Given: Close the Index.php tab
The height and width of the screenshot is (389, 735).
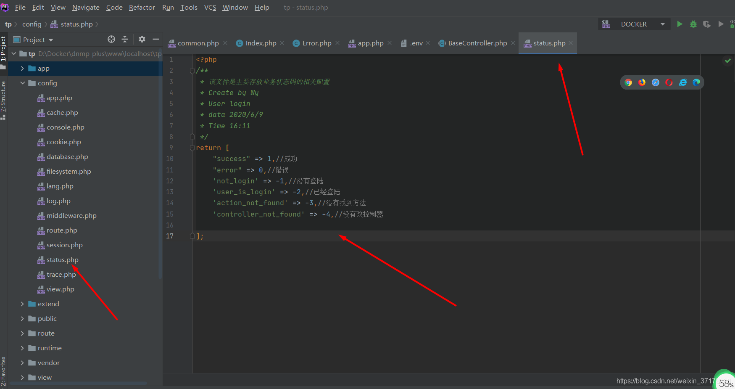Looking at the screenshot, I should [x=282, y=43].
